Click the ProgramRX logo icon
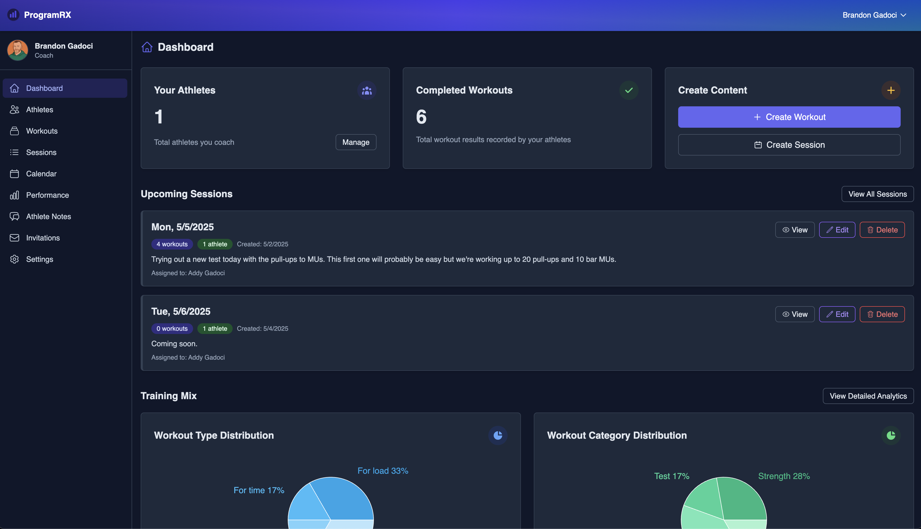 click(13, 15)
